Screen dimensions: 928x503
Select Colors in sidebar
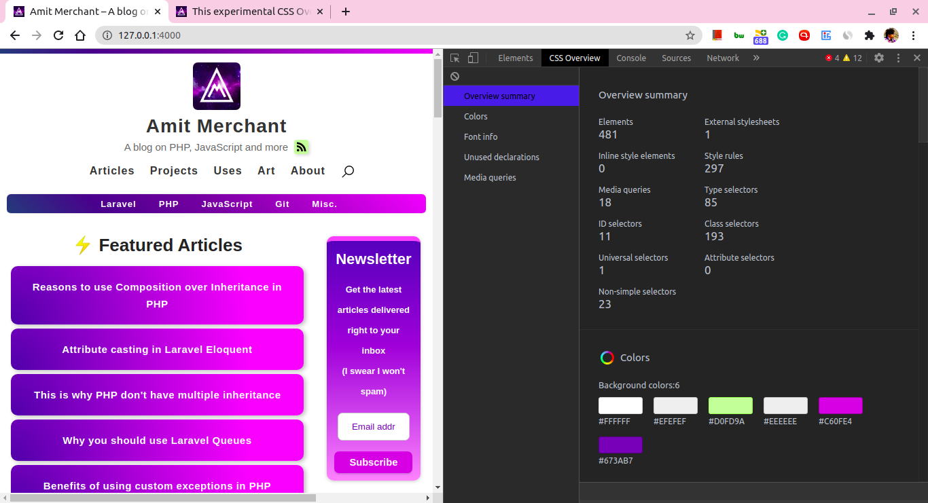[x=511, y=116]
